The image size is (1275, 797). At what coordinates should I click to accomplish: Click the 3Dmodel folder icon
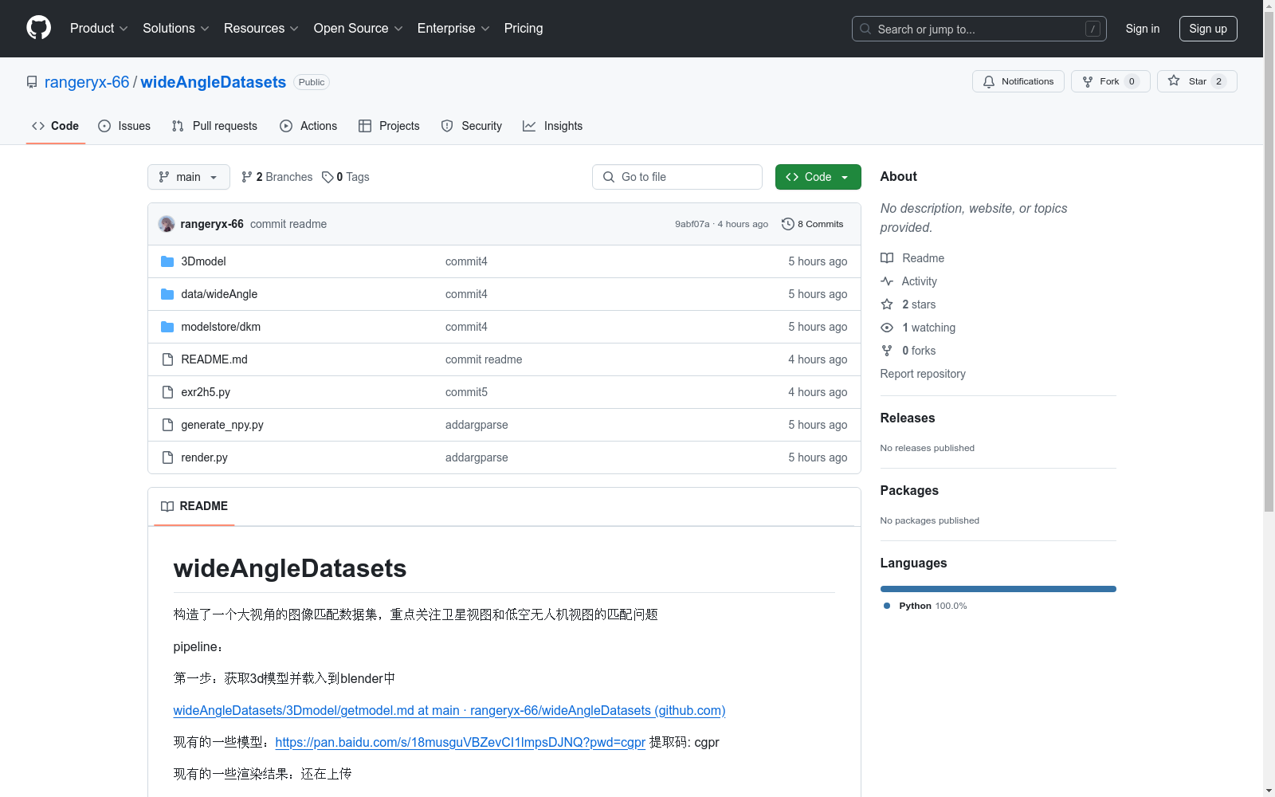pyautogui.click(x=167, y=261)
